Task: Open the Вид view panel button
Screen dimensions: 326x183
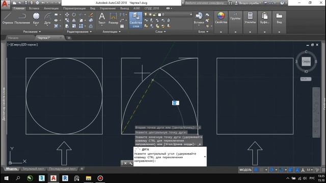Action: tap(279, 18)
